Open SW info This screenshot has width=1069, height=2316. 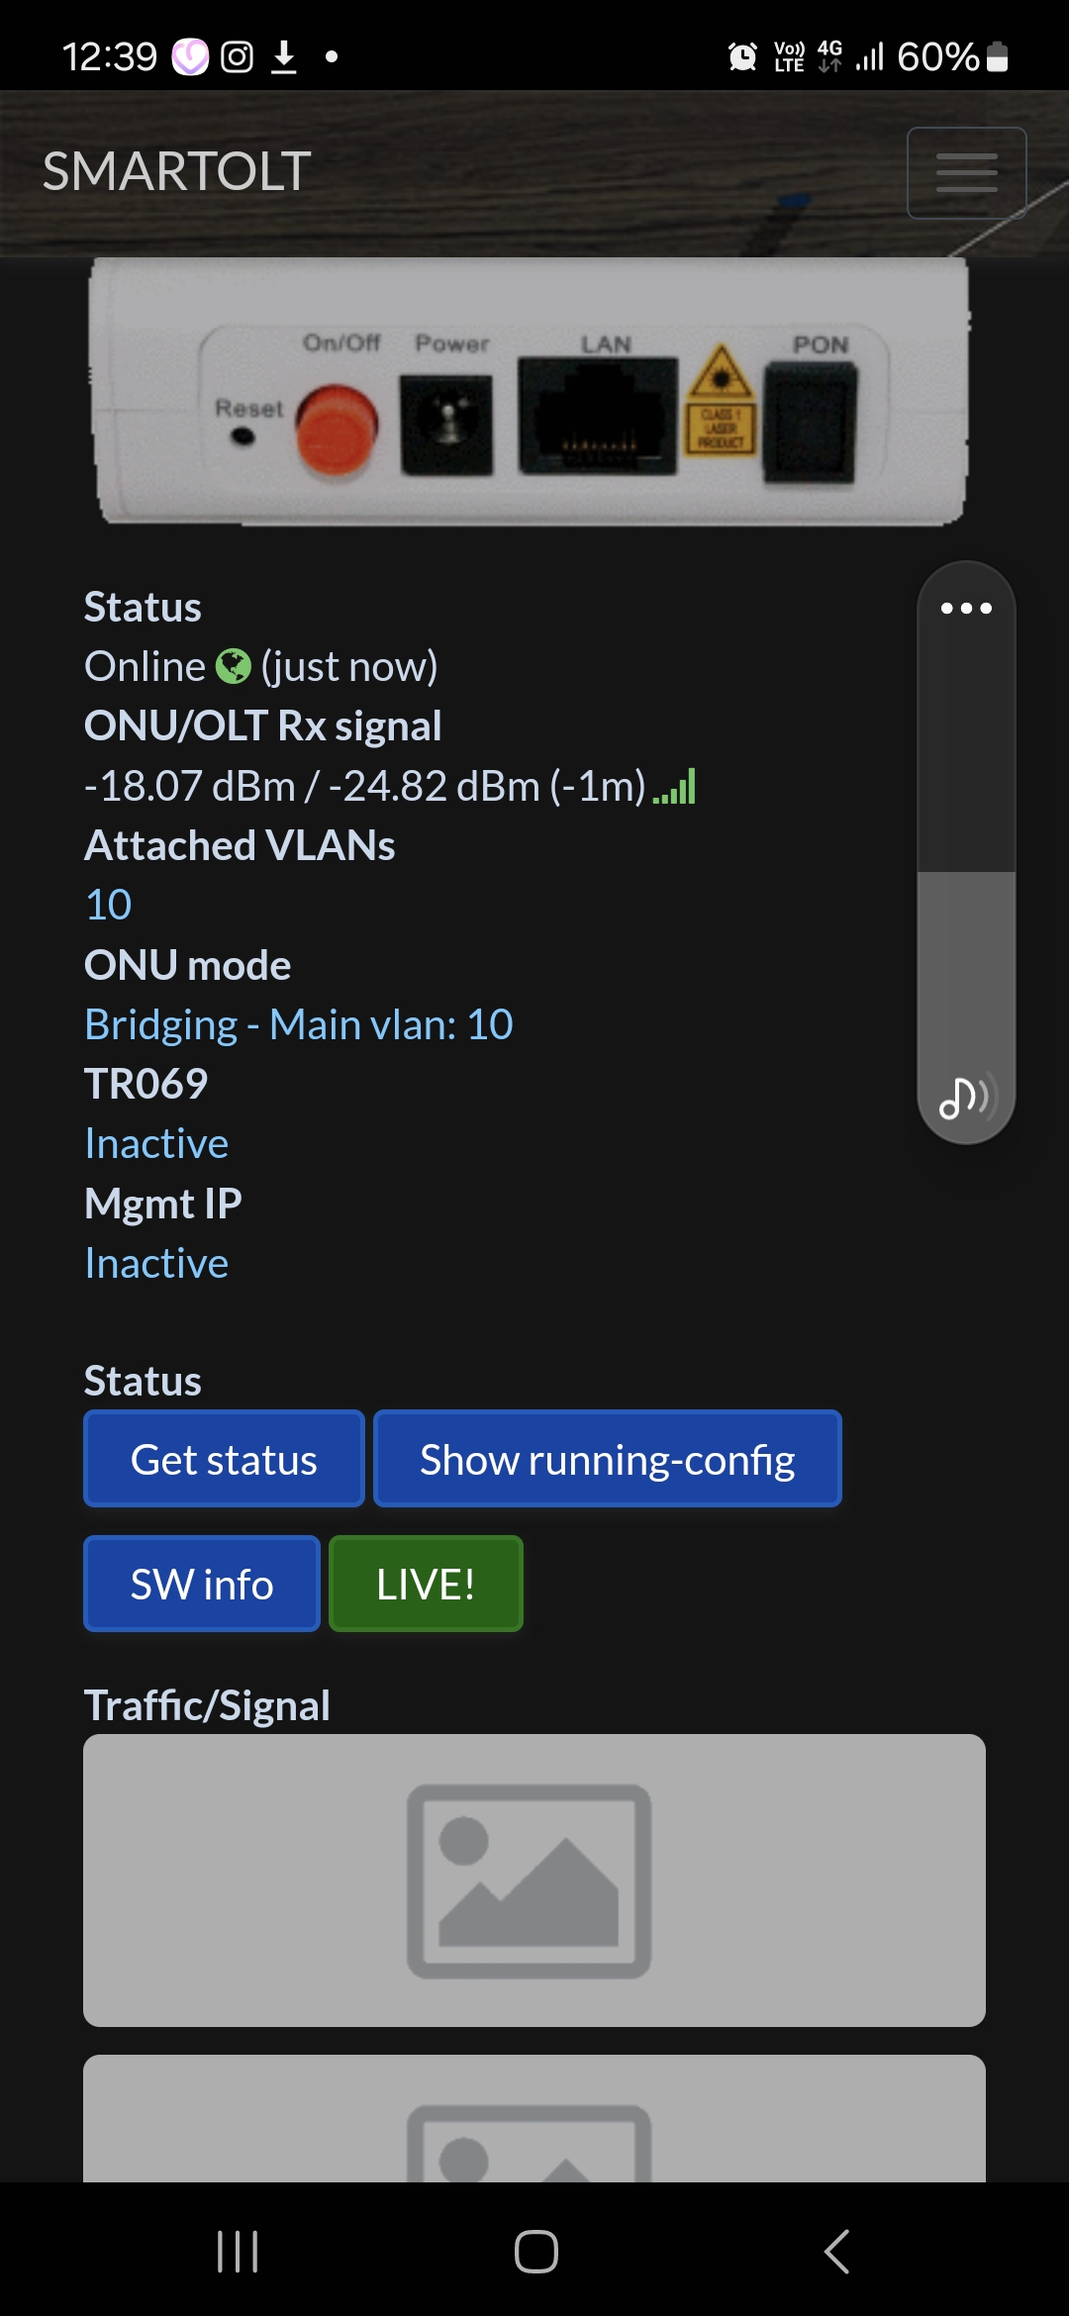[202, 1584]
